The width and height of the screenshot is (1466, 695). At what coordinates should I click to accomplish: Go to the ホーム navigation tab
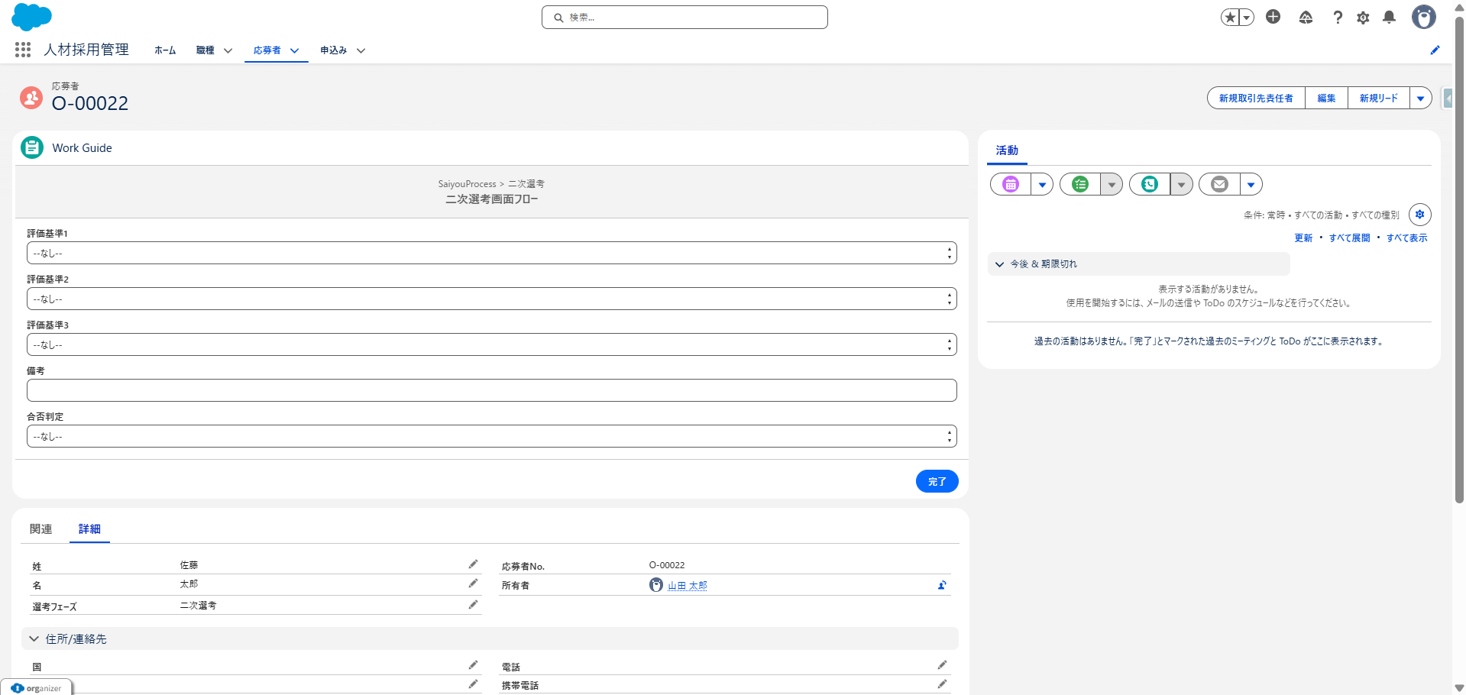(165, 50)
